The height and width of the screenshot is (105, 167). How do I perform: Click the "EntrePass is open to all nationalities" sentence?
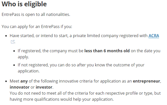[x=36, y=14]
